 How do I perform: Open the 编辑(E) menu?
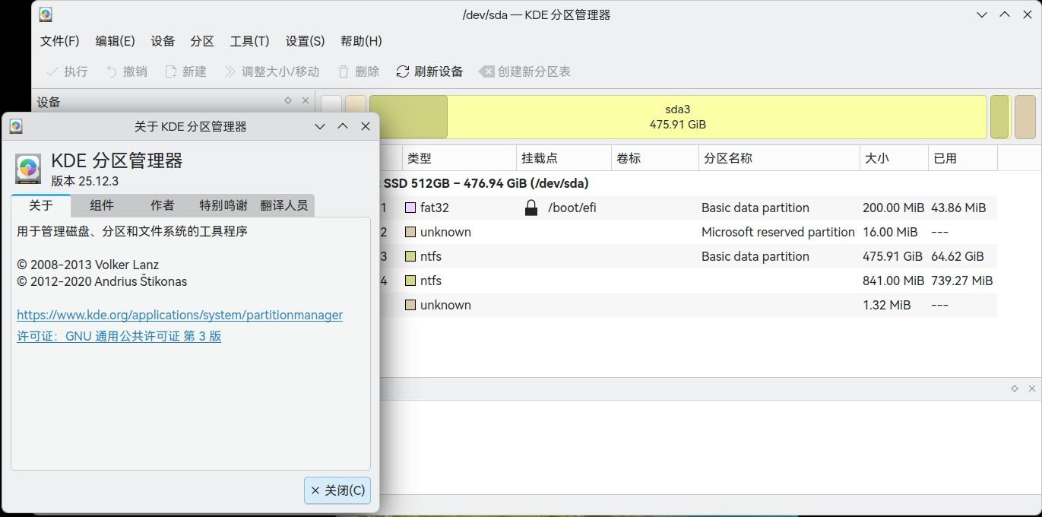point(115,41)
